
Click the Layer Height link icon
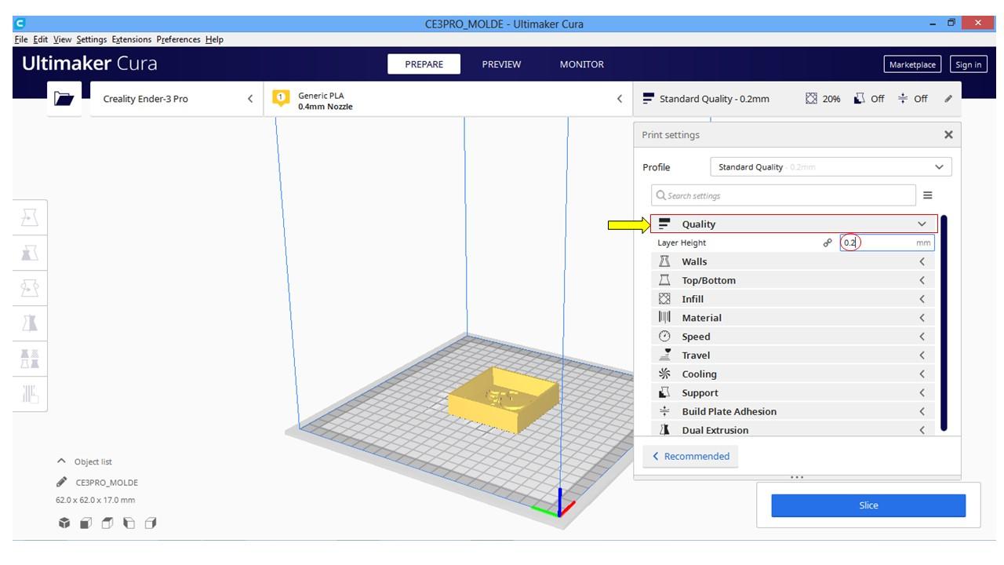click(828, 243)
